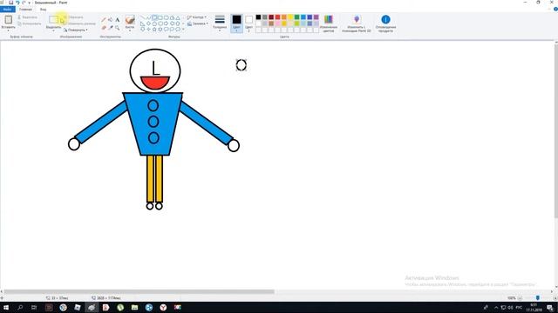Choose the four-point star shape
The height and width of the screenshot is (313, 558).
pos(148,29)
